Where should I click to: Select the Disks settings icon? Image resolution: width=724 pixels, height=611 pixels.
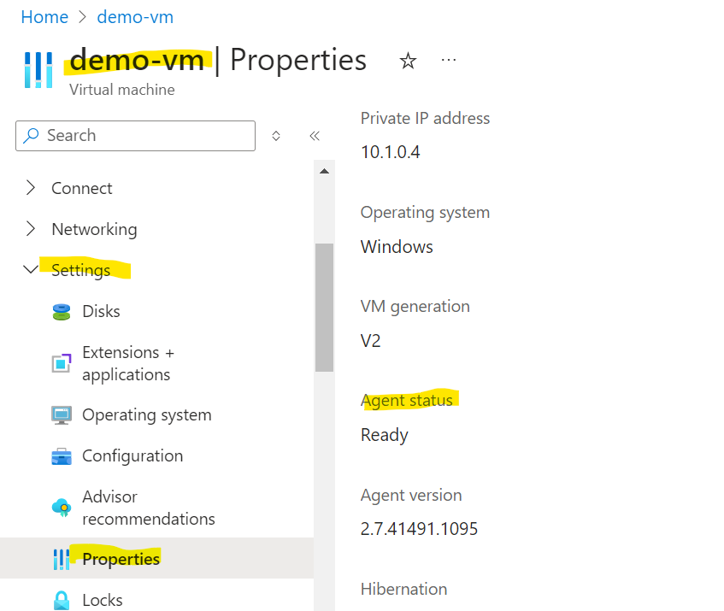click(60, 311)
